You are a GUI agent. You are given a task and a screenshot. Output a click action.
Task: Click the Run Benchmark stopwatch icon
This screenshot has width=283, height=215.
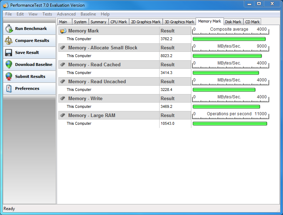(x=9, y=29)
